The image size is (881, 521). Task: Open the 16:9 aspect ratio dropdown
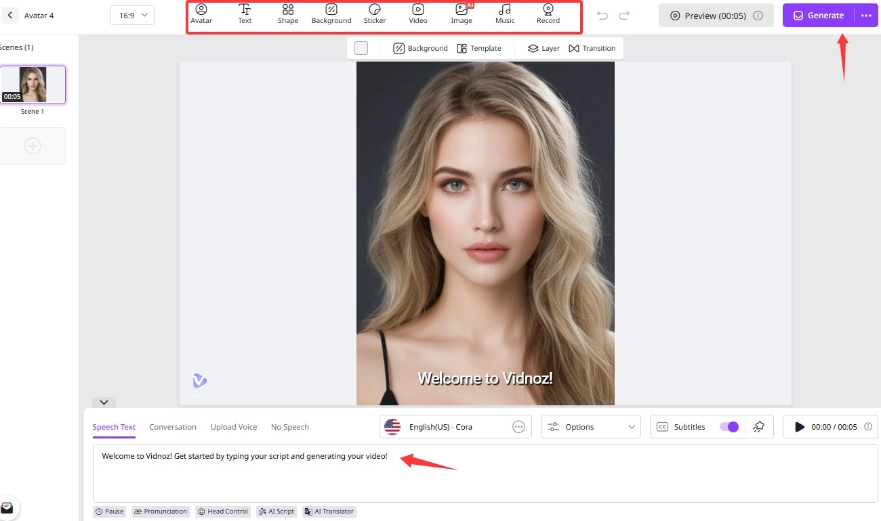(132, 16)
